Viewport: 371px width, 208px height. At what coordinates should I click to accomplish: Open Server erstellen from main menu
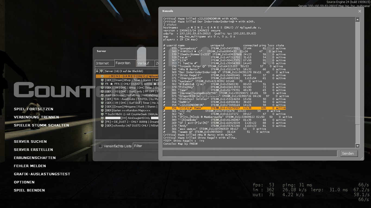[33, 150]
